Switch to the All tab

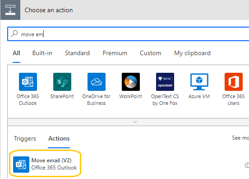pyautogui.click(x=16, y=53)
